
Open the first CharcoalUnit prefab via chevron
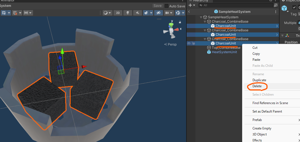click(x=277, y=26)
